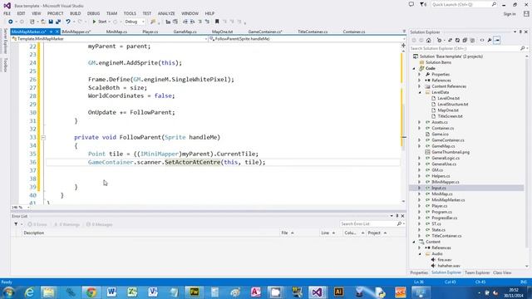Click the Navigate Backward toolbar icon
The height and width of the screenshot is (299, 532).
pos(11,22)
